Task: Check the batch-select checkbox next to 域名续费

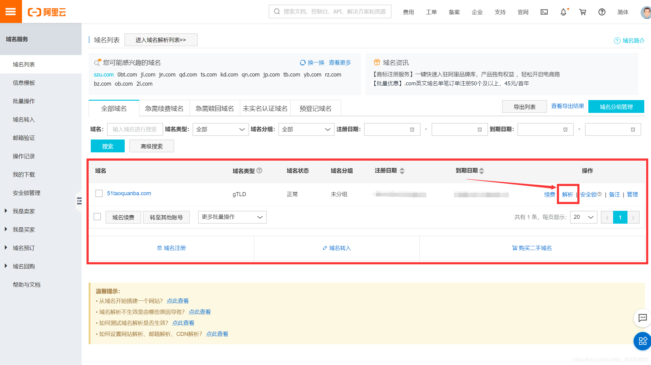Action: 97,217
